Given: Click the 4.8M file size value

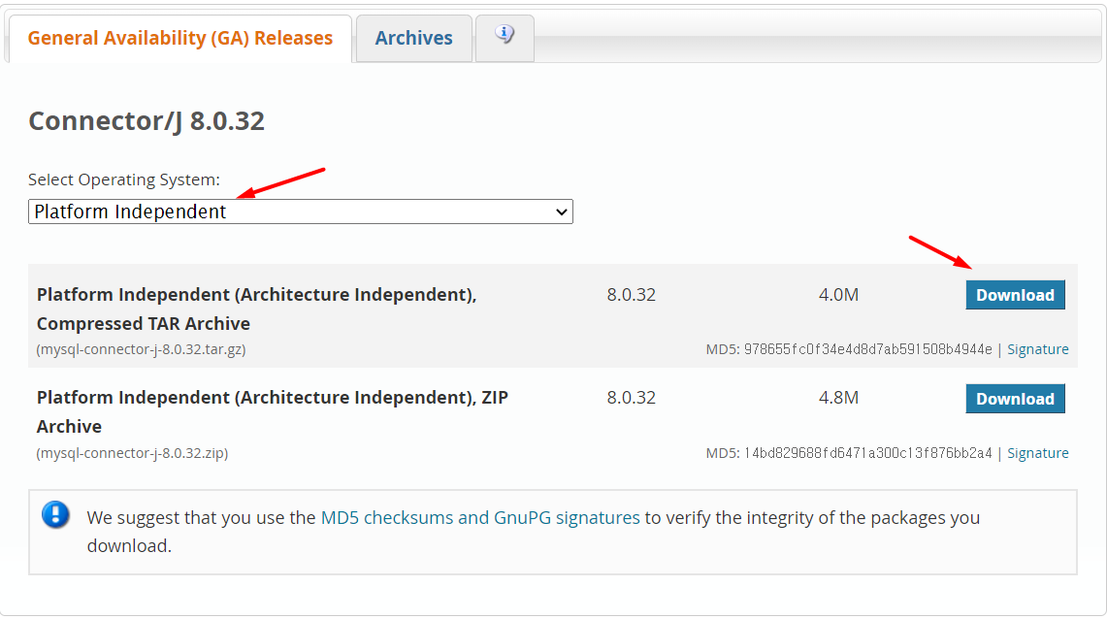Looking at the screenshot, I should pyautogui.click(x=838, y=398).
